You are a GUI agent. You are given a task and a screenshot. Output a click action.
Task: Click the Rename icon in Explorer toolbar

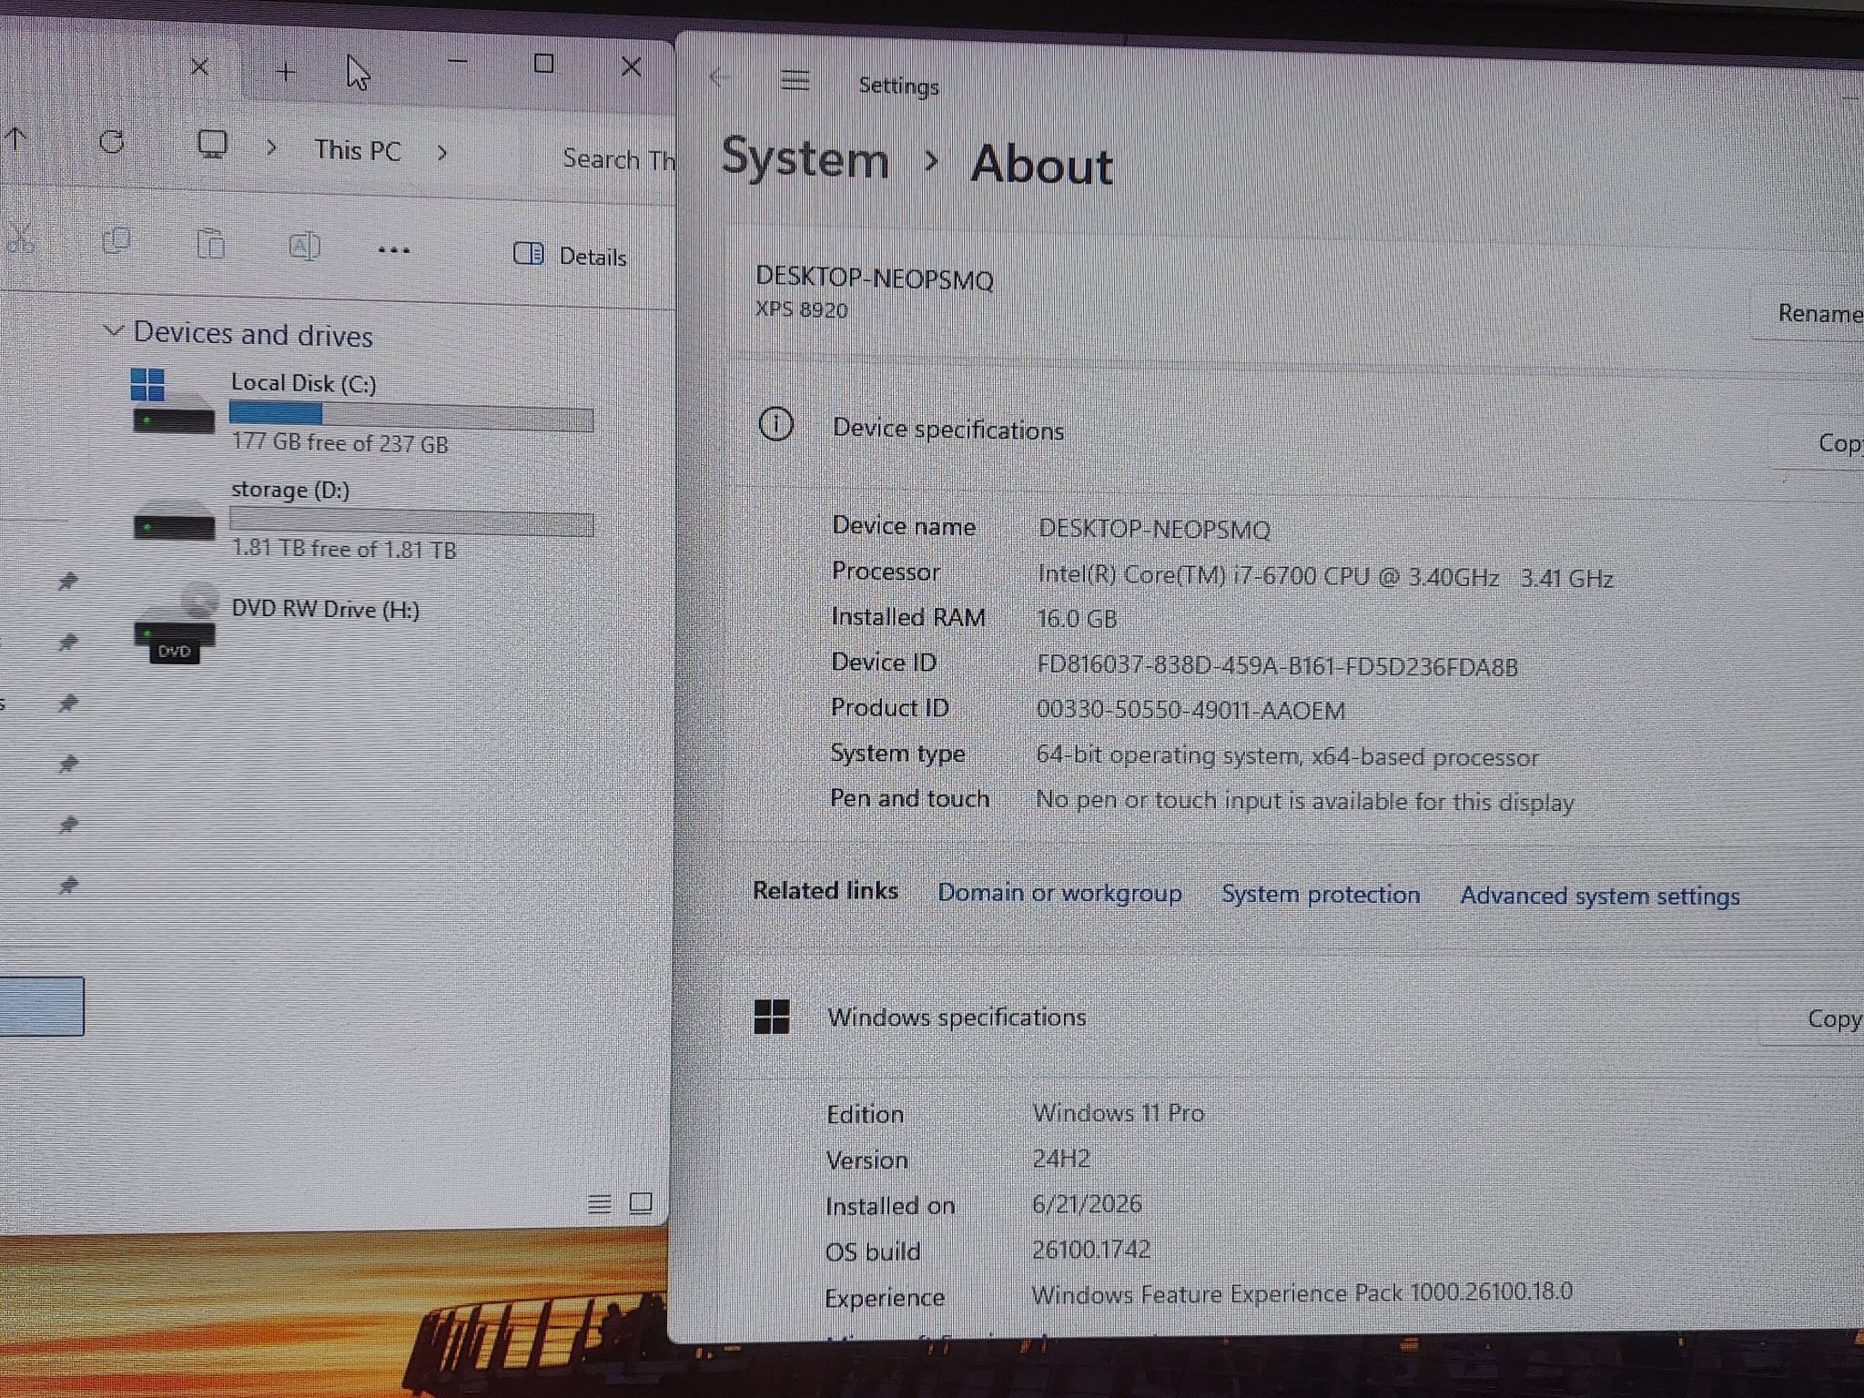pyautogui.click(x=304, y=247)
